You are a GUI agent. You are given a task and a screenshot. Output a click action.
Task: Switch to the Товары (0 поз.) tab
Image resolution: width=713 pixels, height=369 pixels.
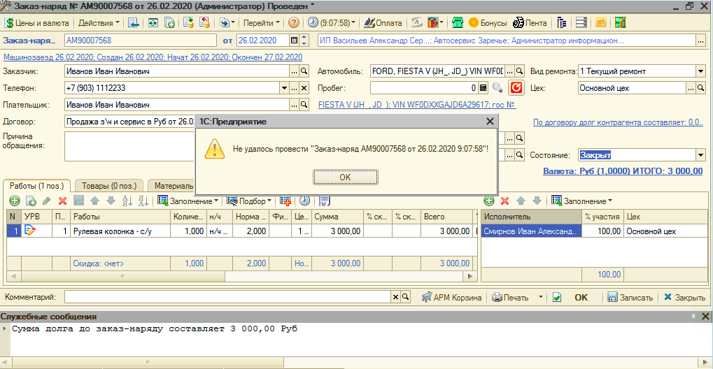[108, 186]
